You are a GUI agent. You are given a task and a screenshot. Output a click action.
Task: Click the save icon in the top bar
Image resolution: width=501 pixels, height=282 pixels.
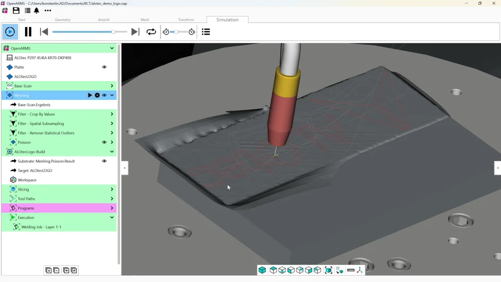coord(16,11)
